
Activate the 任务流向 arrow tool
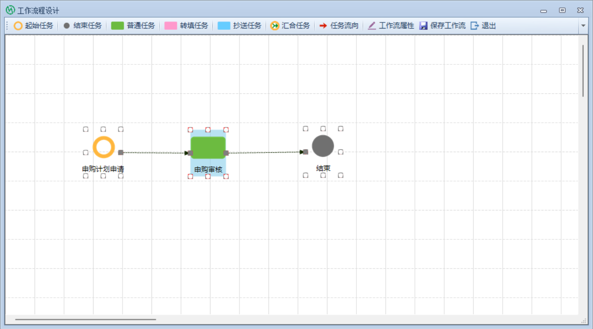[x=339, y=26]
